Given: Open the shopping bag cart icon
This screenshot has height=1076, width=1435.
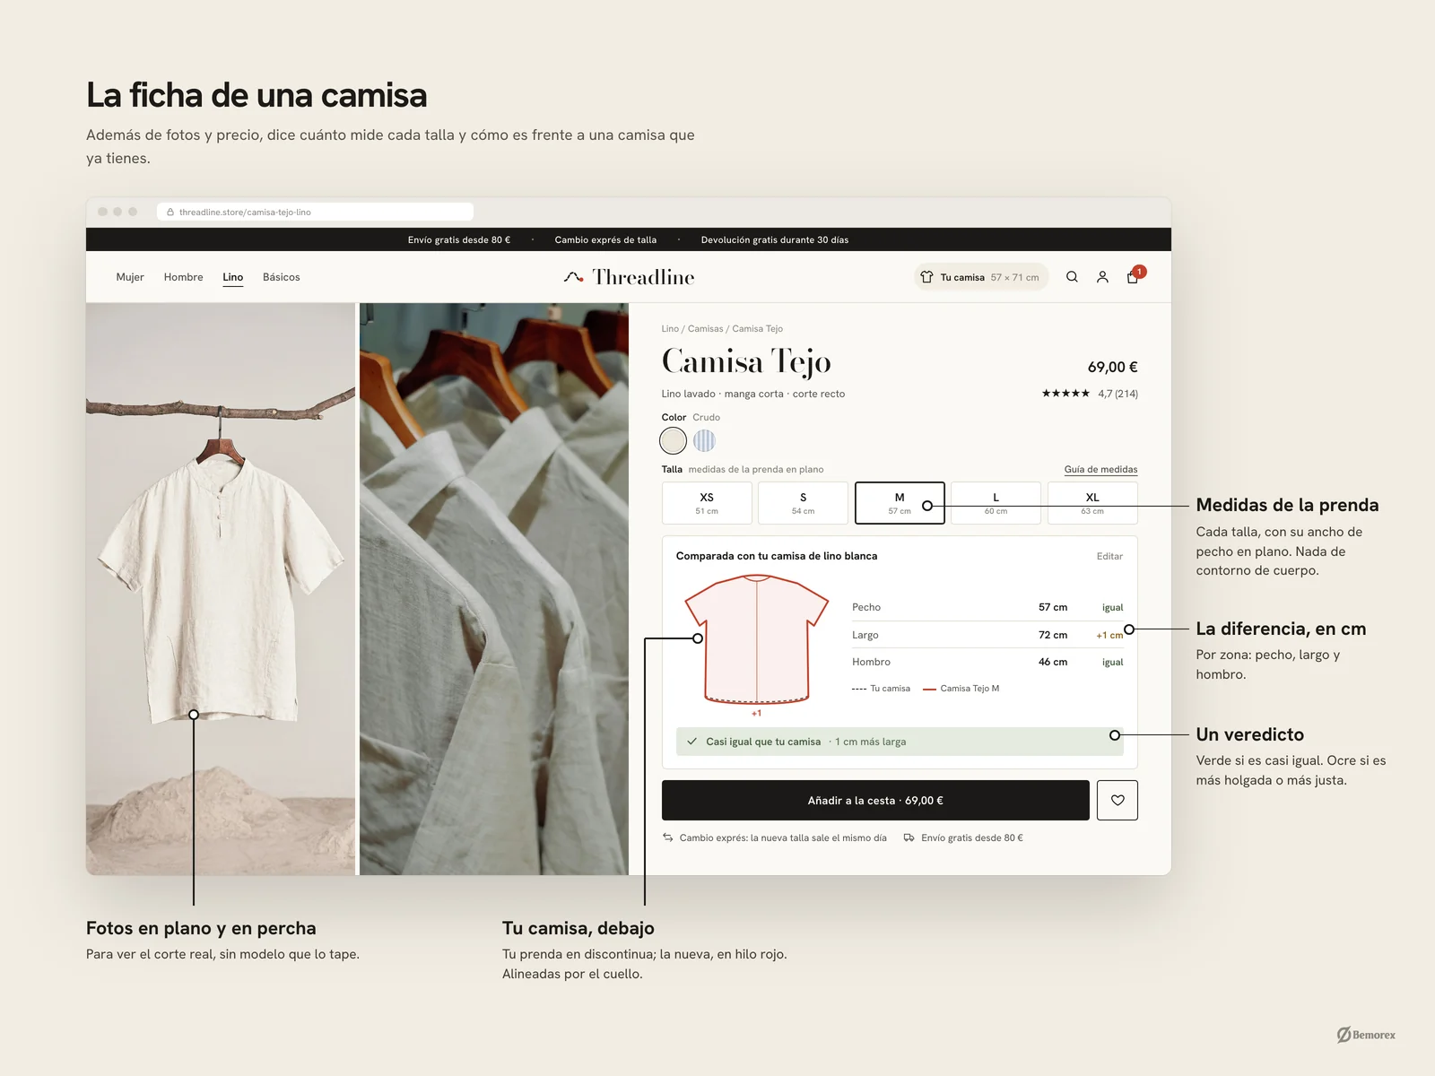Looking at the screenshot, I should 1133,277.
